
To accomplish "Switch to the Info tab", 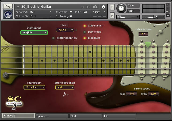I will 120,116.
